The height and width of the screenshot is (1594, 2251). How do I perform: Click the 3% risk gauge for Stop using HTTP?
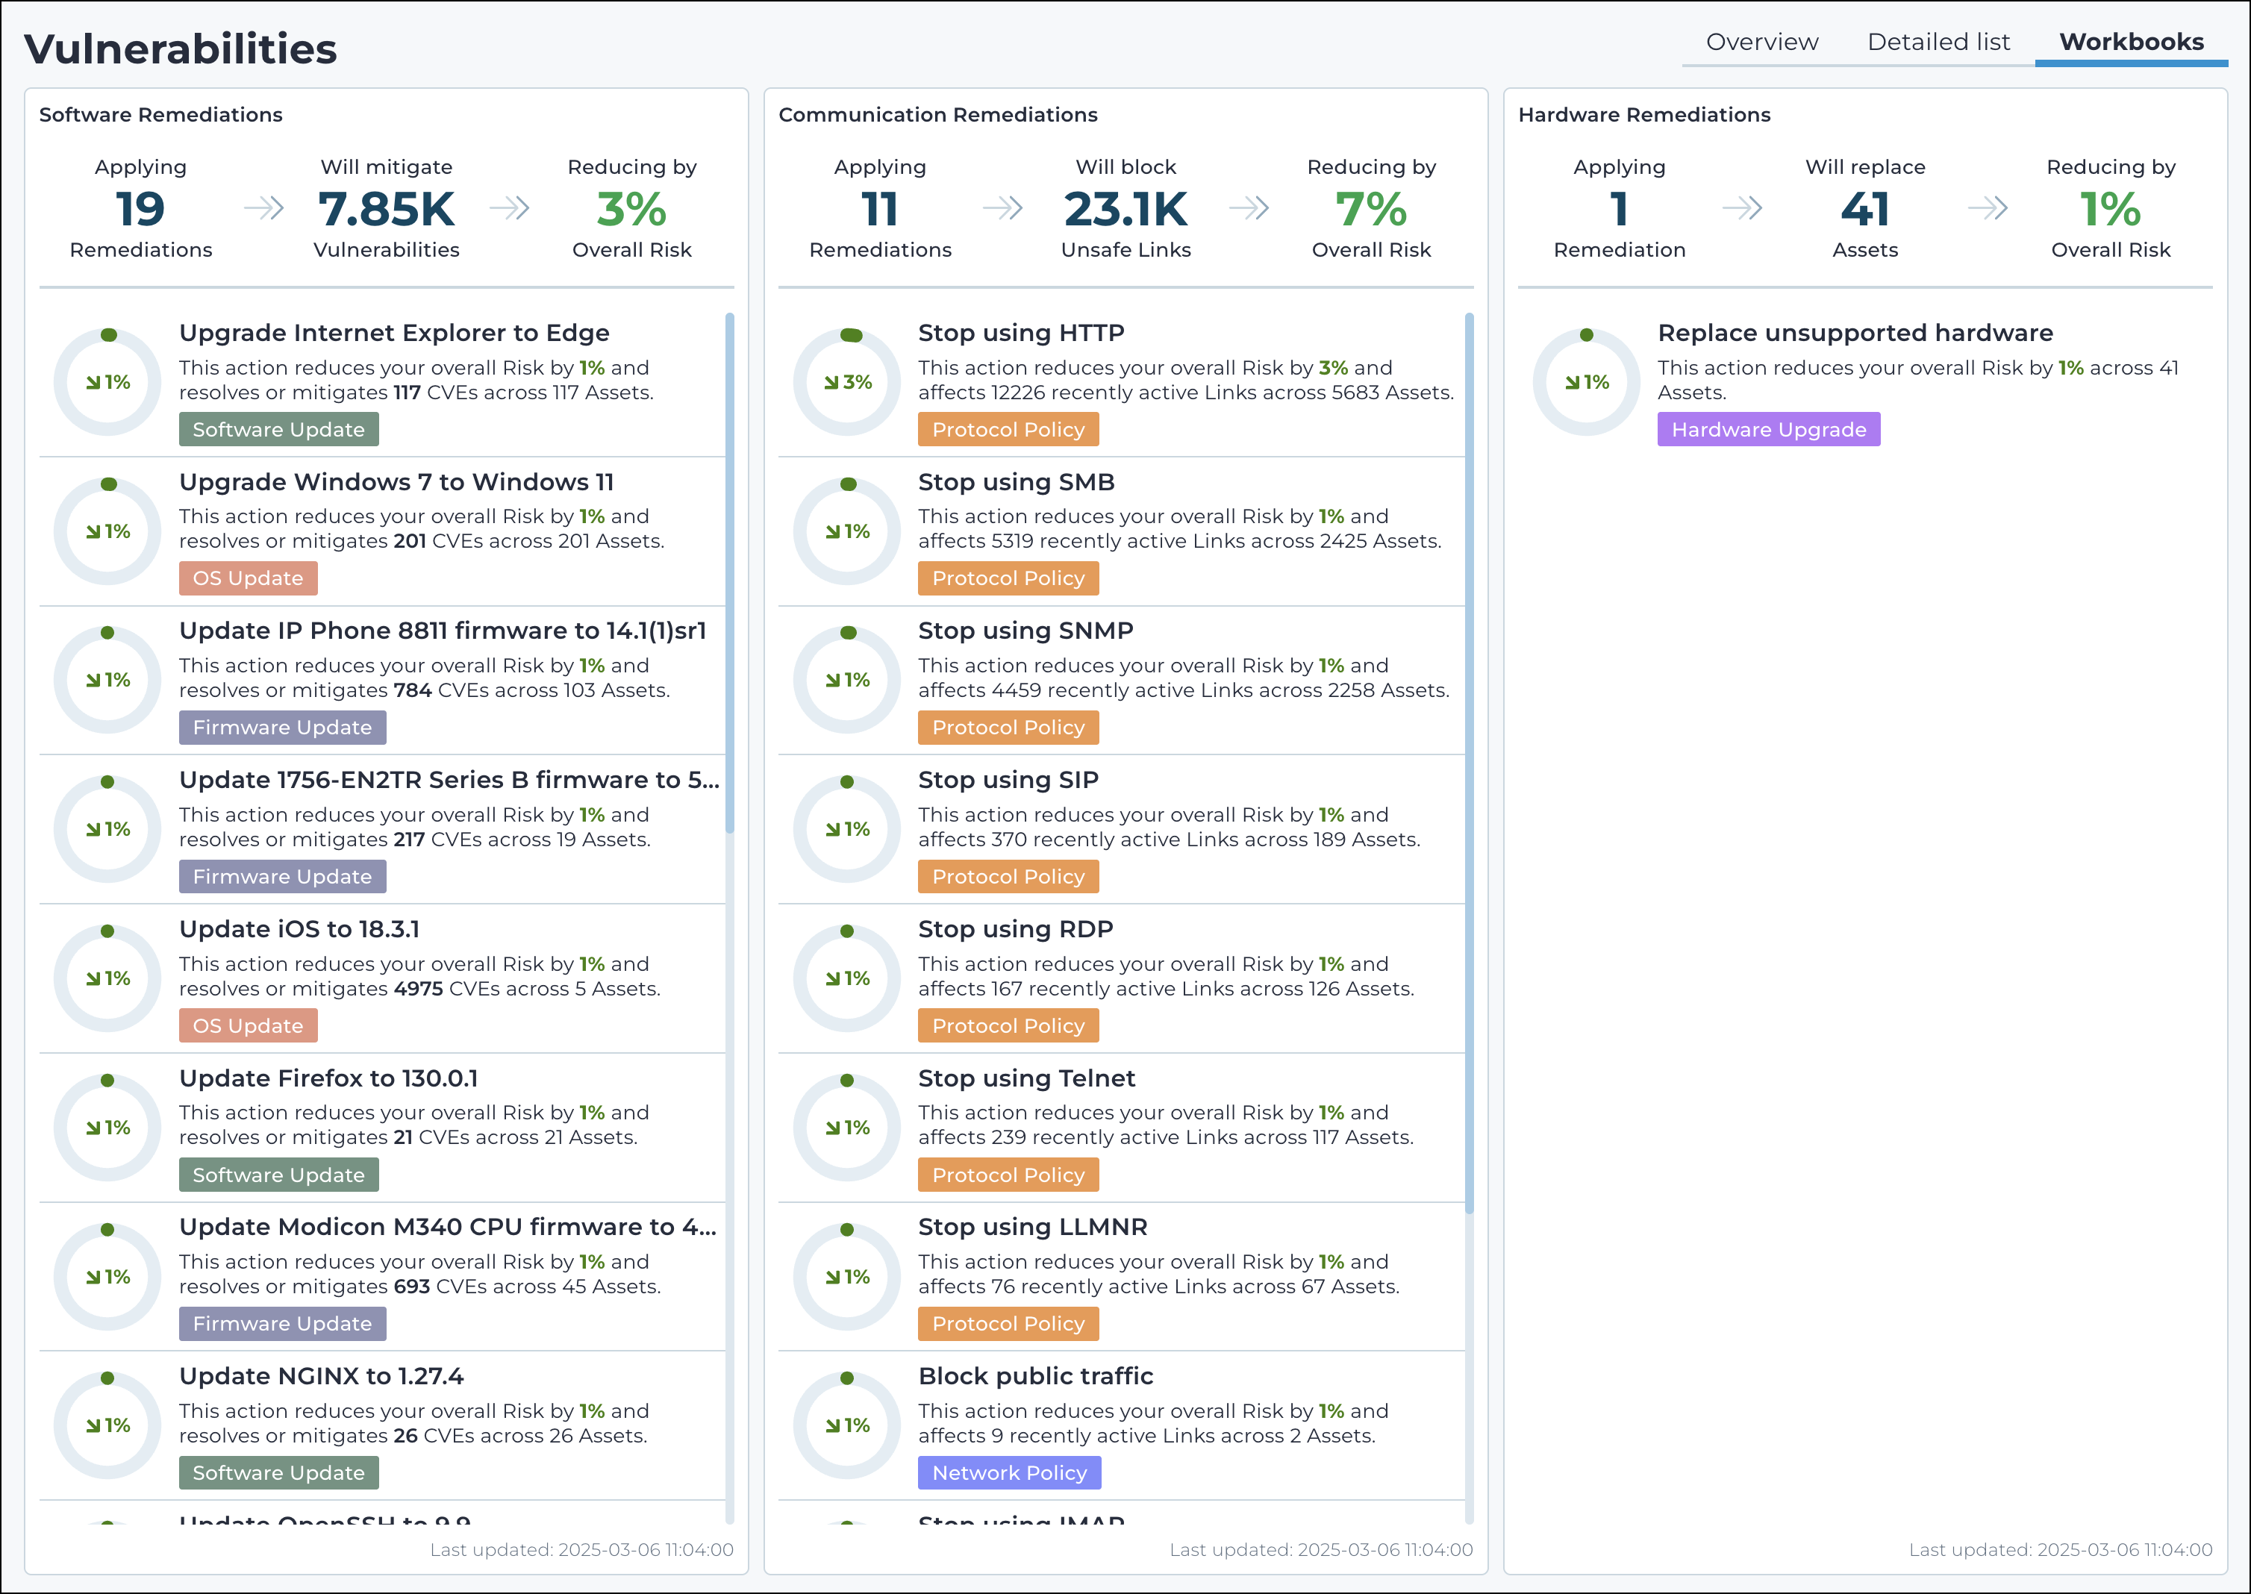[x=847, y=382]
